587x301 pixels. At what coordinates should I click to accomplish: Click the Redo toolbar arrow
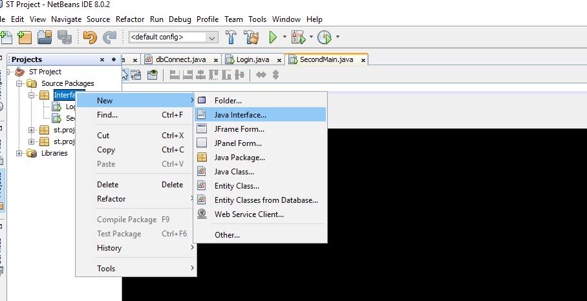[110, 37]
